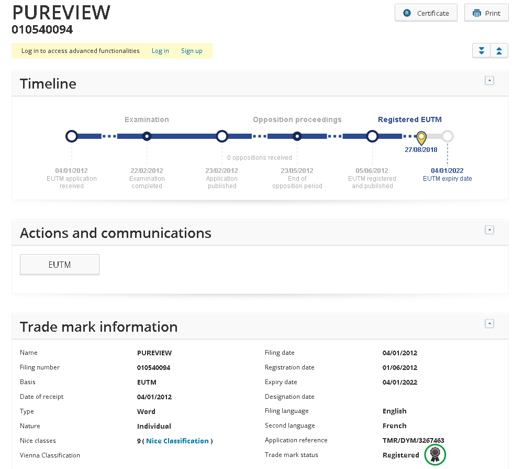
Task: Click the Registered status ribbon icon
Action: pos(435,454)
